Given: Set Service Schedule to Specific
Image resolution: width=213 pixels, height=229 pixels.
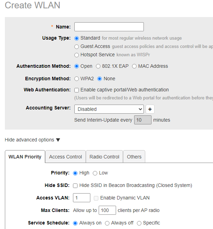Looking at the screenshot, I should point(139,223).
